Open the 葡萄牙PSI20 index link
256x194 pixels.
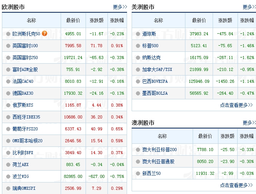[x=25, y=129]
